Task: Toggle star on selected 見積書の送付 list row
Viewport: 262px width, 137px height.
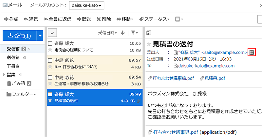Action: point(50,100)
